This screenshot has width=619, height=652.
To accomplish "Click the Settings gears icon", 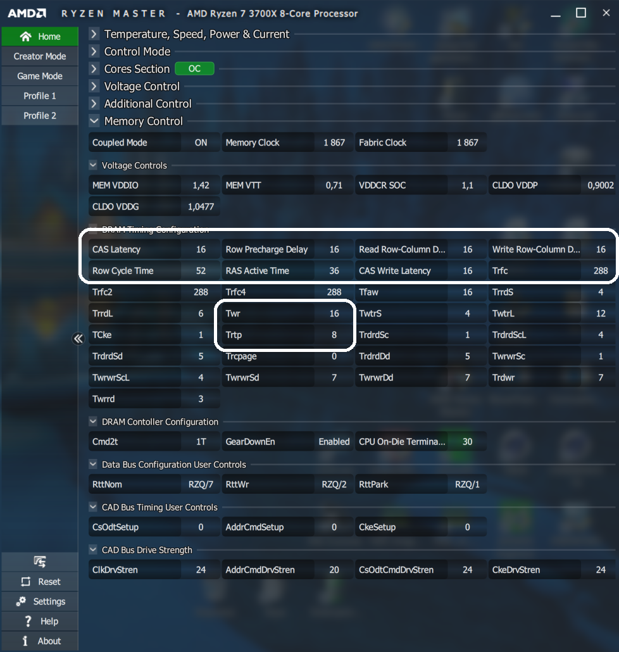I will click(x=21, y=601).
